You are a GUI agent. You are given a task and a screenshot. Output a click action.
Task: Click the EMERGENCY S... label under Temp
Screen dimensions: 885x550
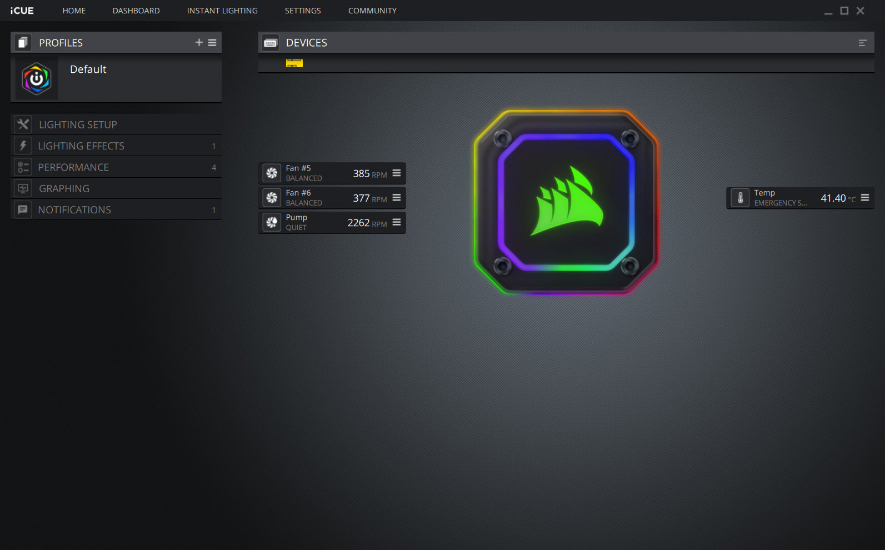coord(781,203)
